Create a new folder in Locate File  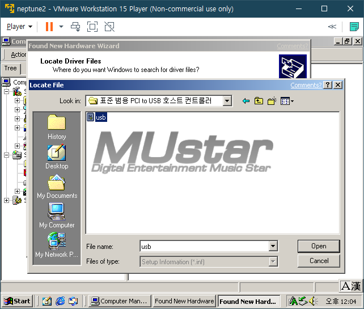pos(272,101)
